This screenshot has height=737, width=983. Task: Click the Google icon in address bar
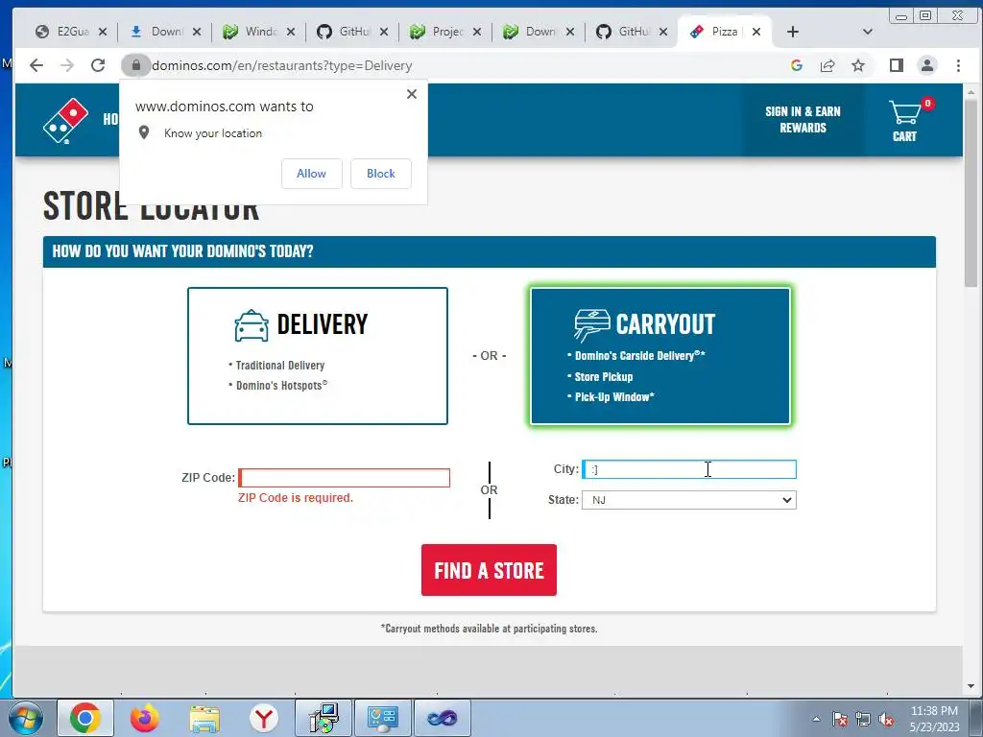[796, 65]
